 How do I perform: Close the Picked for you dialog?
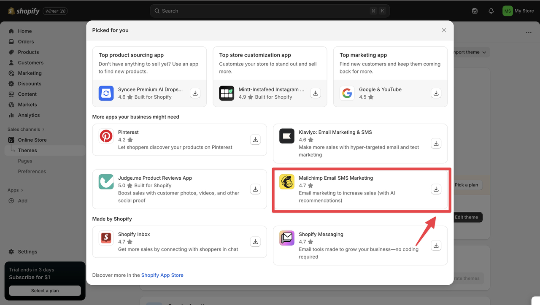(x=444, y=30)
